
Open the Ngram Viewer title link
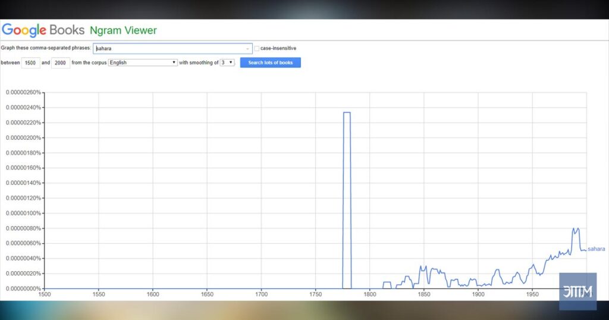(123, 30)
